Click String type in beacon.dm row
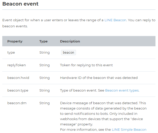Image resolution: width=158 pixels, height=133 pixels. click(x=44, y=103)
